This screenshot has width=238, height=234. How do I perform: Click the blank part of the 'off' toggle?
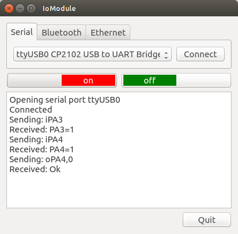pyautogui.click(x=203, y=81)
